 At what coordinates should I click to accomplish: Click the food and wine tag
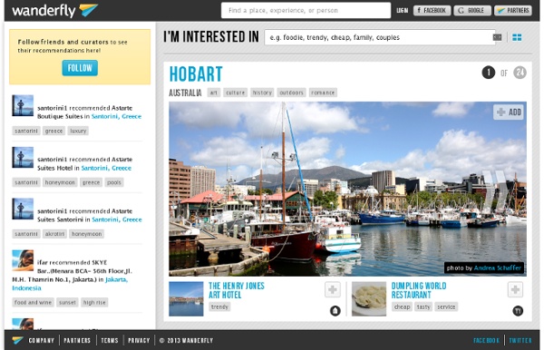pyautogui.click(x=33, y=303)
